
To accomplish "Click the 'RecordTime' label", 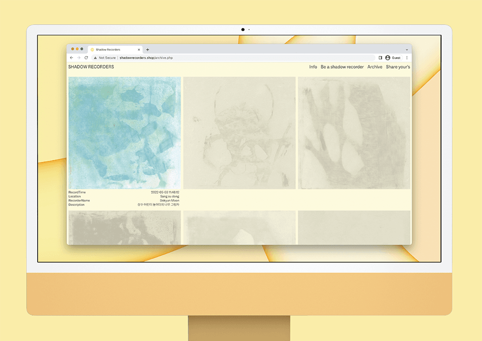I will point(77,192).
